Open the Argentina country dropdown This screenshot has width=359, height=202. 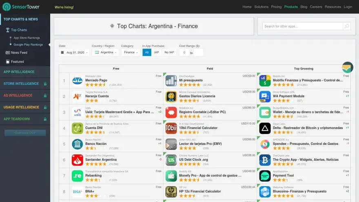105,53
